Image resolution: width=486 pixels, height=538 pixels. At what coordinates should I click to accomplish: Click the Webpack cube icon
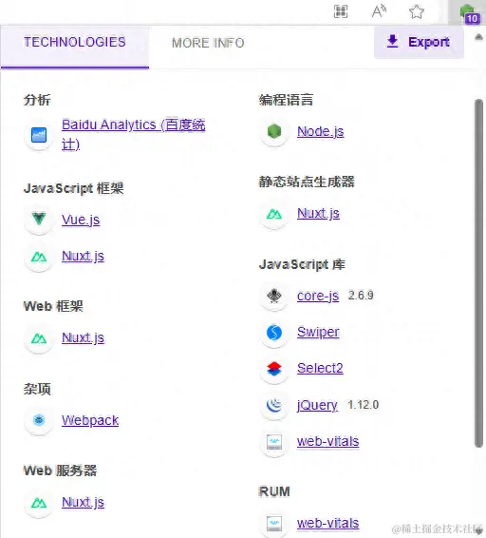(39, 420)
